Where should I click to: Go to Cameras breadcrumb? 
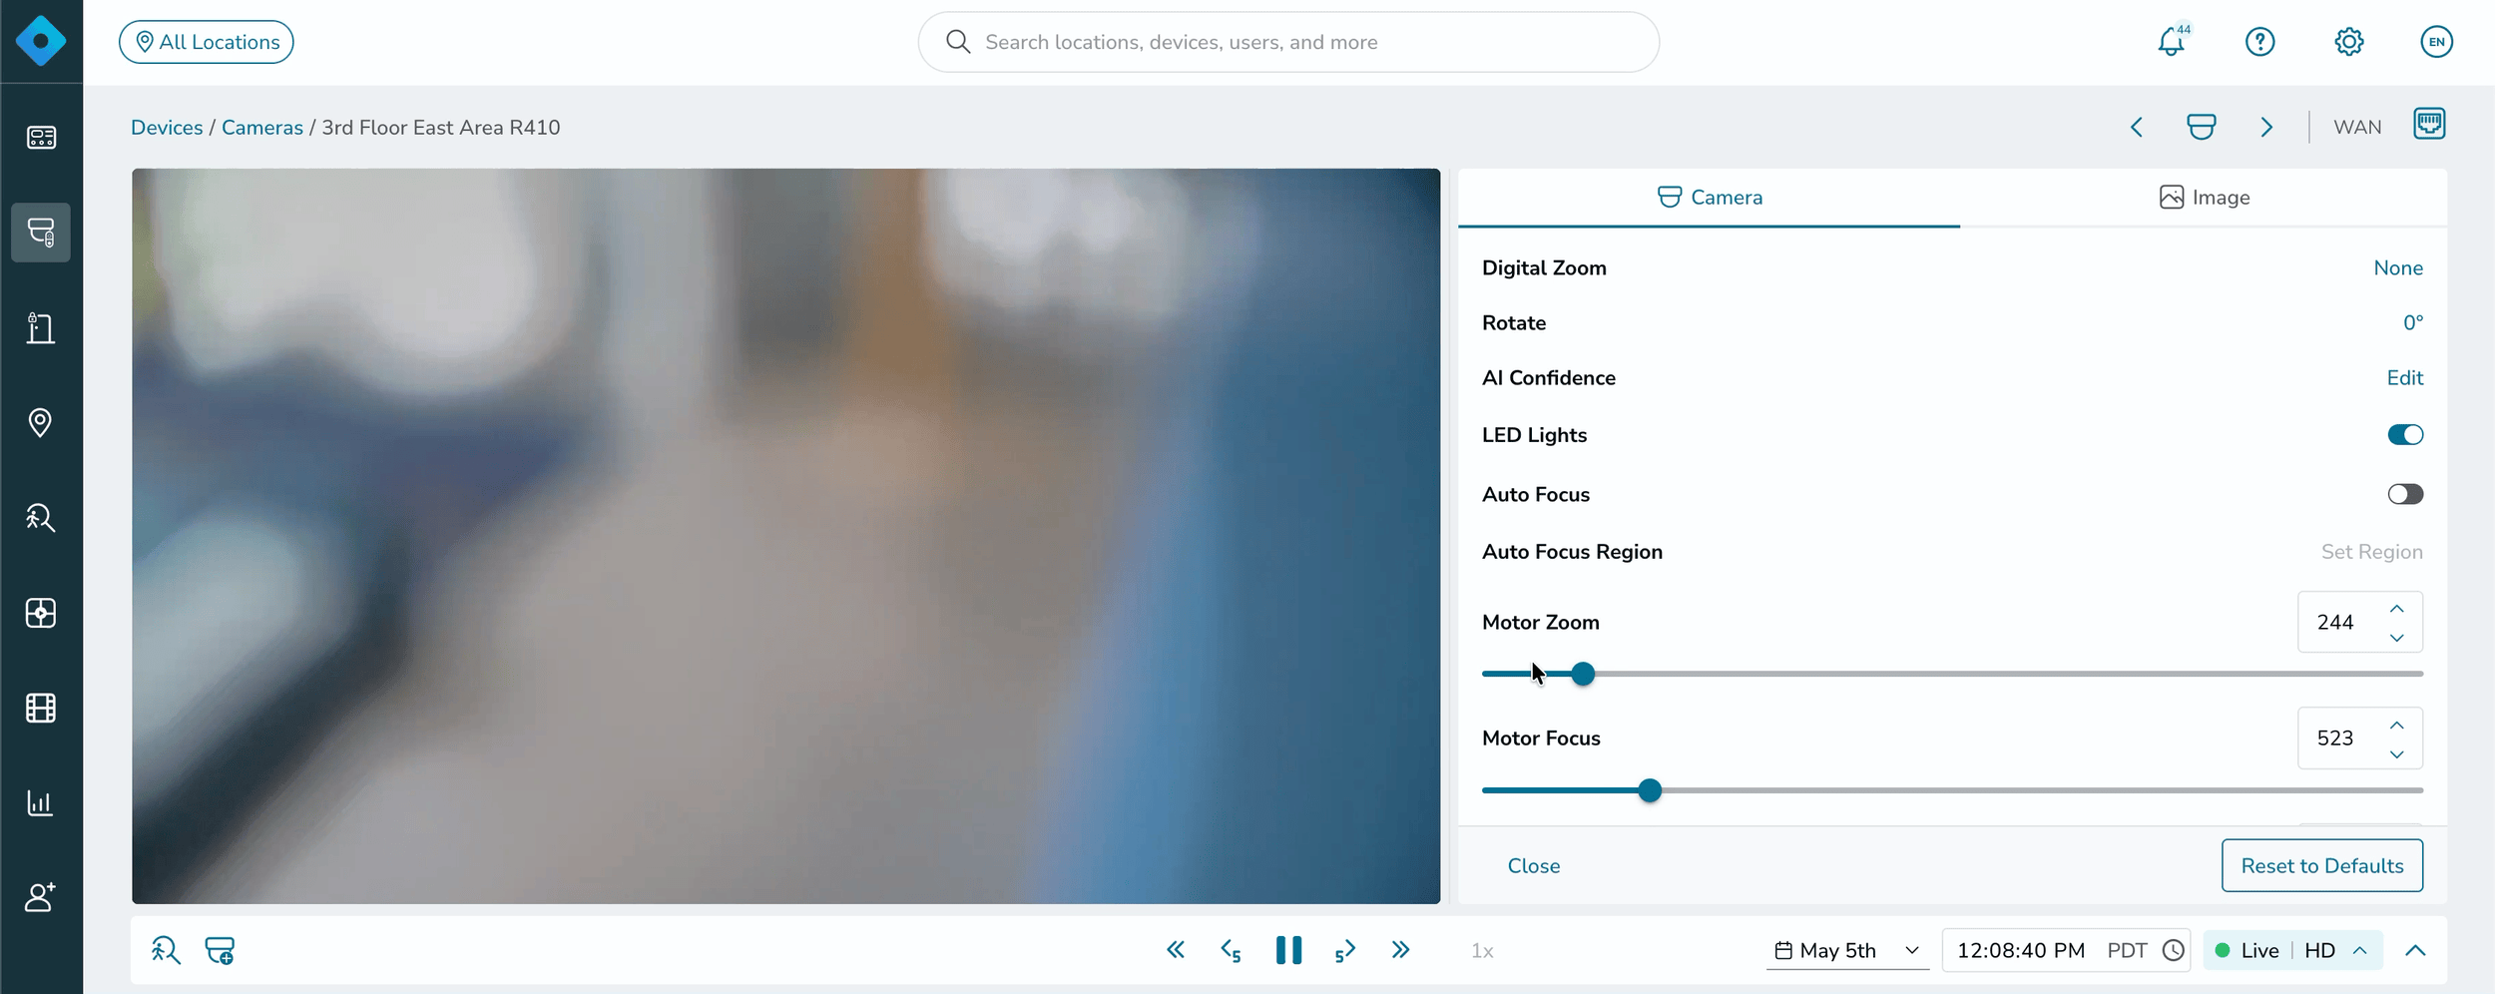(262, 128)
